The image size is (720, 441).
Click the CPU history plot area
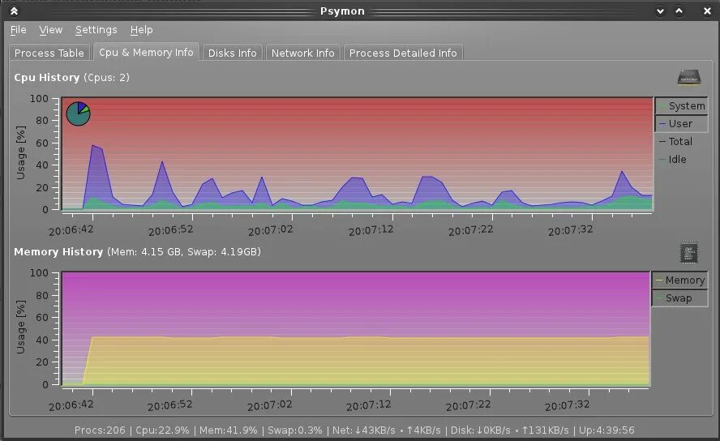point(357,154)
